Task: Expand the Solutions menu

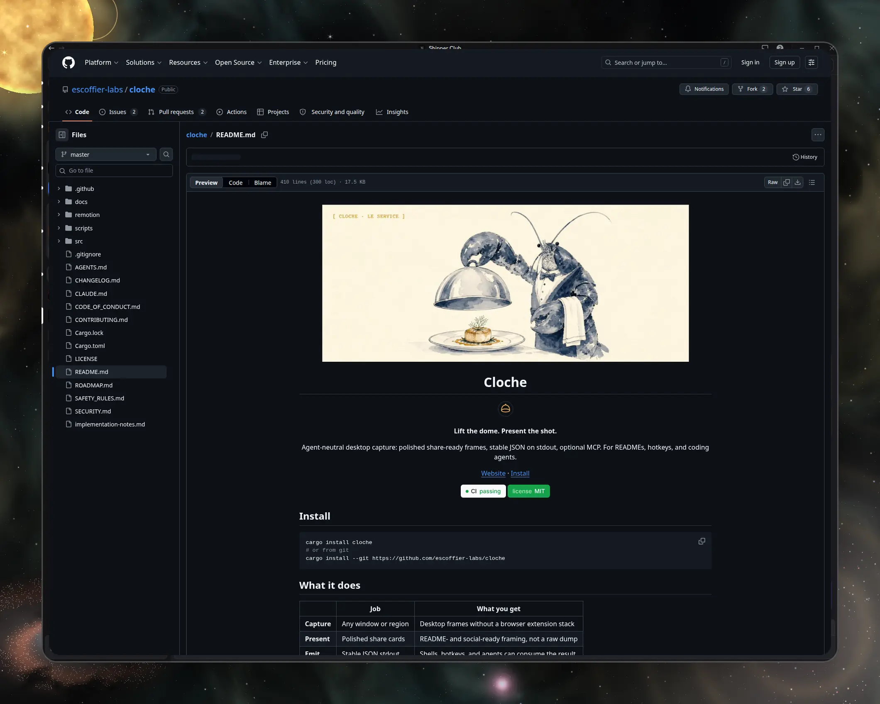Action: tap(144, 63)
